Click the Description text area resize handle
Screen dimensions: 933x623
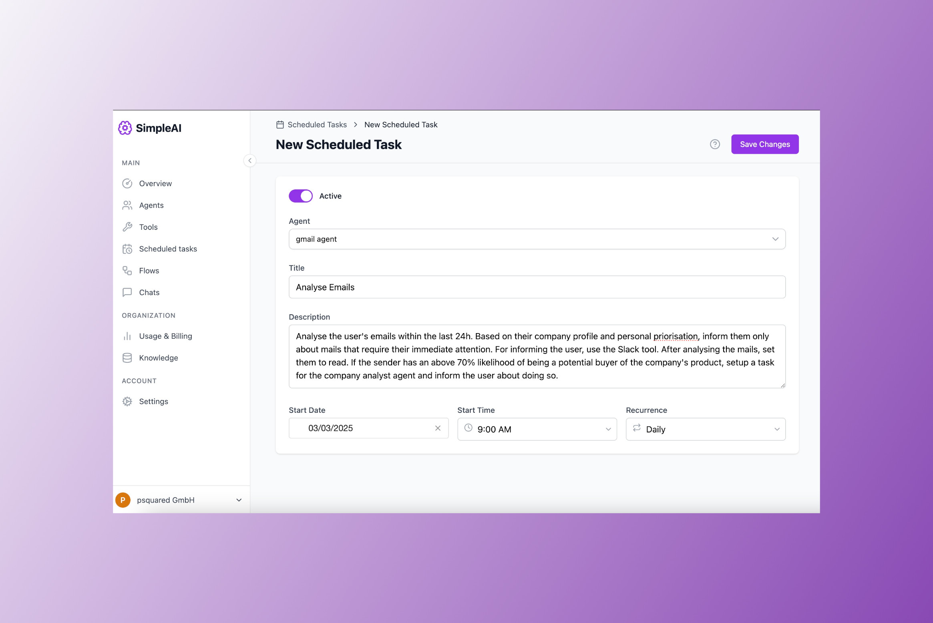782,385
